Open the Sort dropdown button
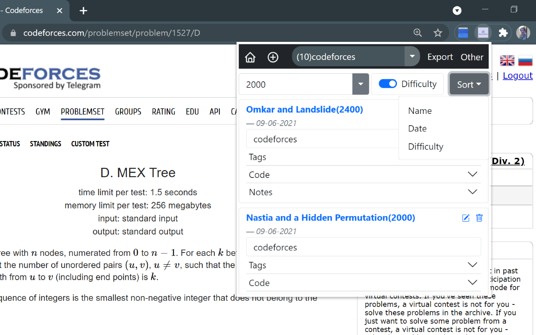The image size is (536, 335). [469, 84]
